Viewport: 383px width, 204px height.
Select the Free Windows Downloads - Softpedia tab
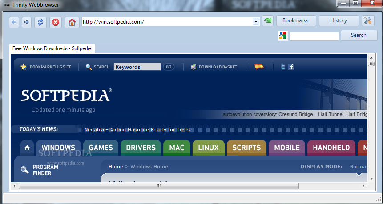pos(52,48)
